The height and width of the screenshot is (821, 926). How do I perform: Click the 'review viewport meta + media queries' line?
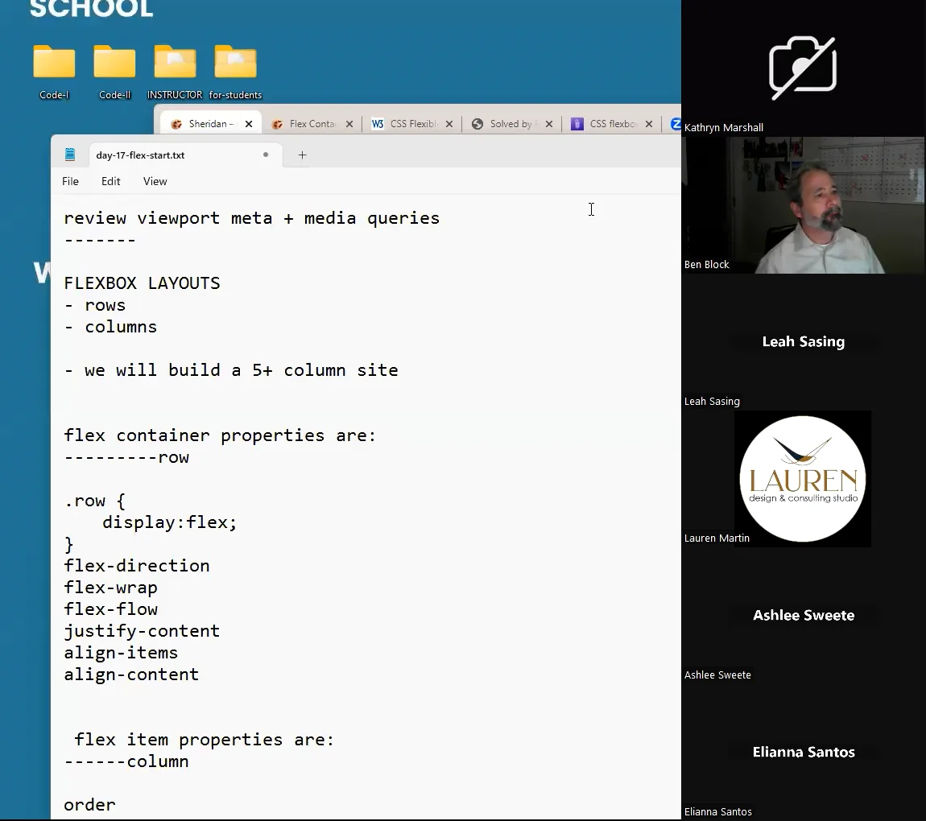pyautogui.click(x=251, y=218)
